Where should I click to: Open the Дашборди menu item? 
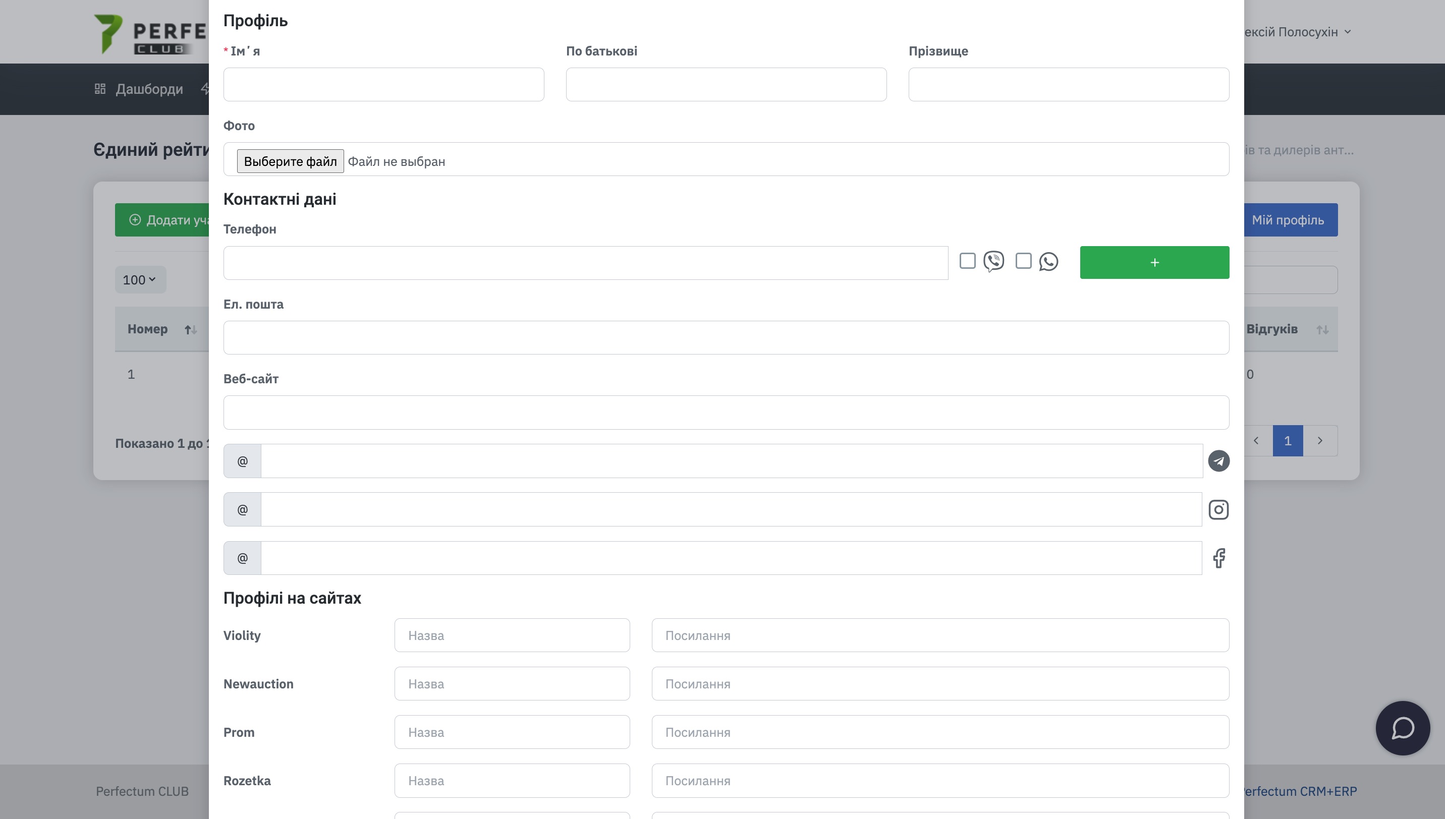coord(149,89)
